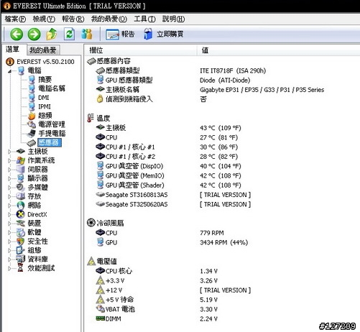The image size is (360, 332).
Task: Click the 感應器 sensor chip icon
Action: click(32, 142)
